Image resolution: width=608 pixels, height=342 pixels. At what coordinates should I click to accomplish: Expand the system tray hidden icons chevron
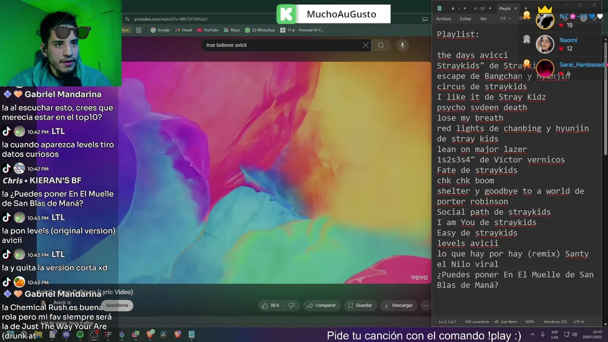pos(532,334)
